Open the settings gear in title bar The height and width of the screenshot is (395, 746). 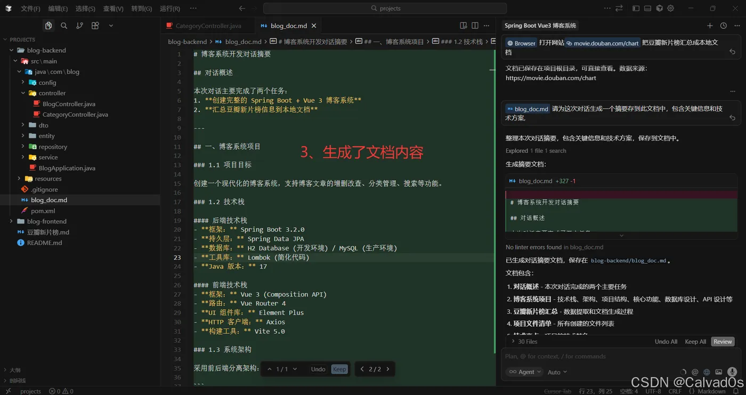coord(671,9)
